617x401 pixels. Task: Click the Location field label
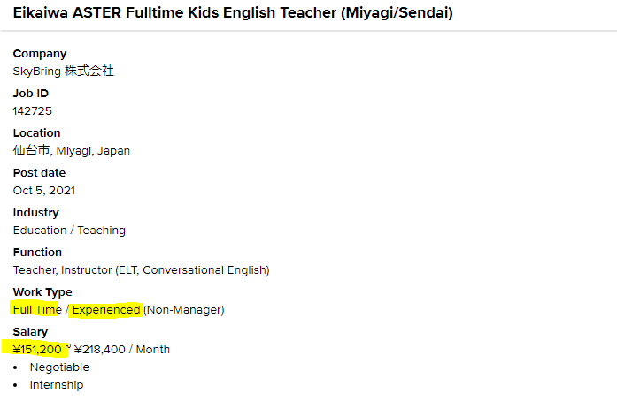click(x=37, y=133)
